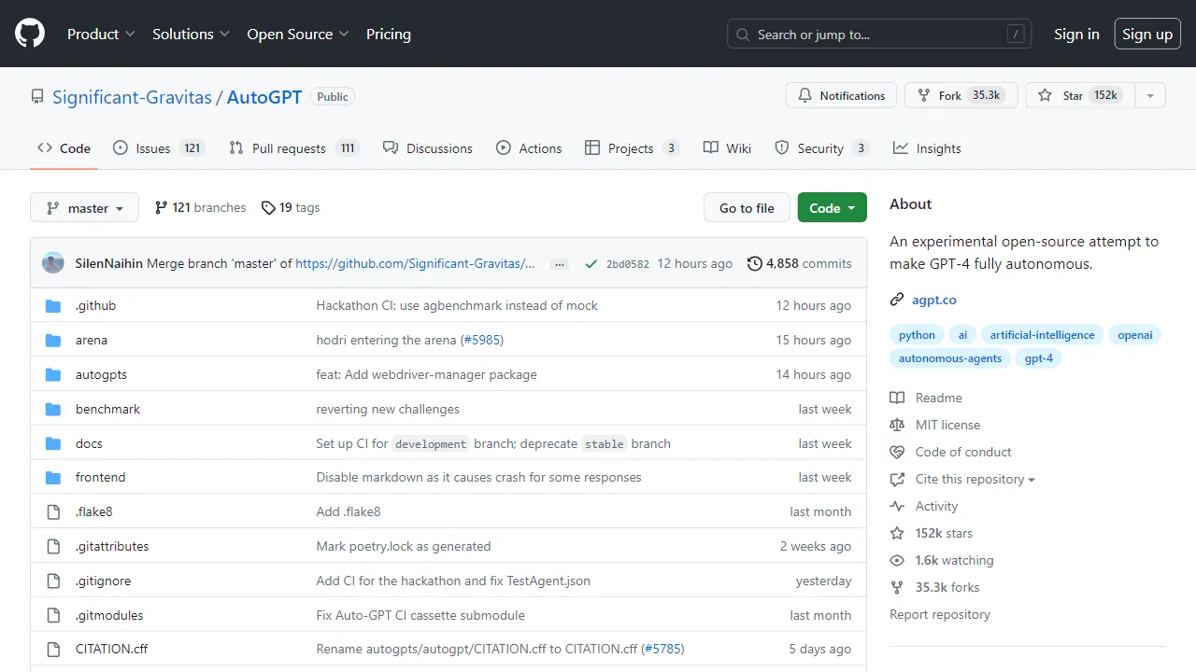Click the Notifications button
Screen dimensions: 1196x672
(x=841, y=95)
